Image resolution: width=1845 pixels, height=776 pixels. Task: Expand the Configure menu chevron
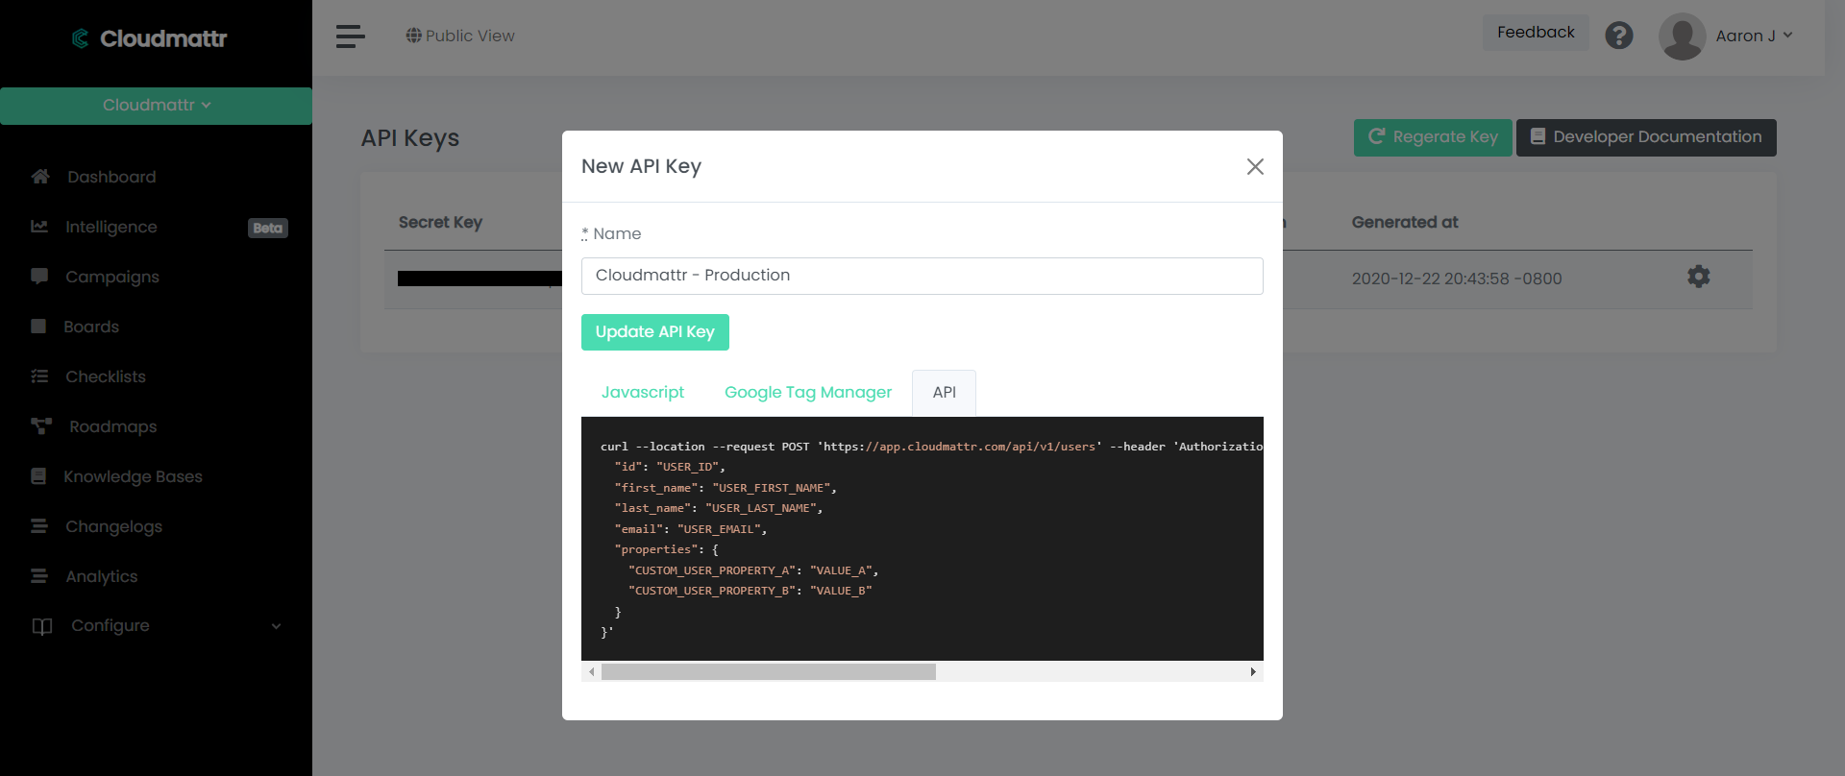pos(277,626)
